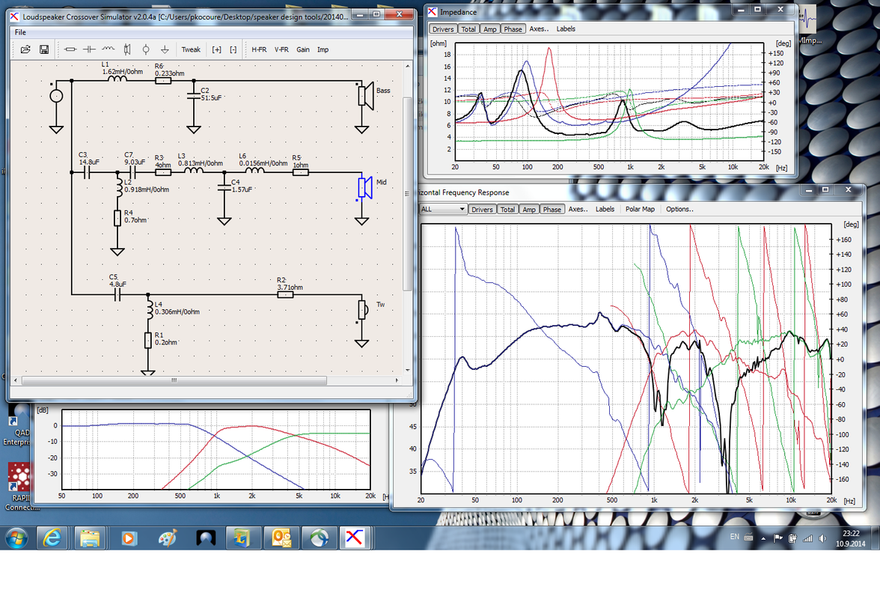Select the signal source in the schematic

pyautogui.click(x=56, y=96)
